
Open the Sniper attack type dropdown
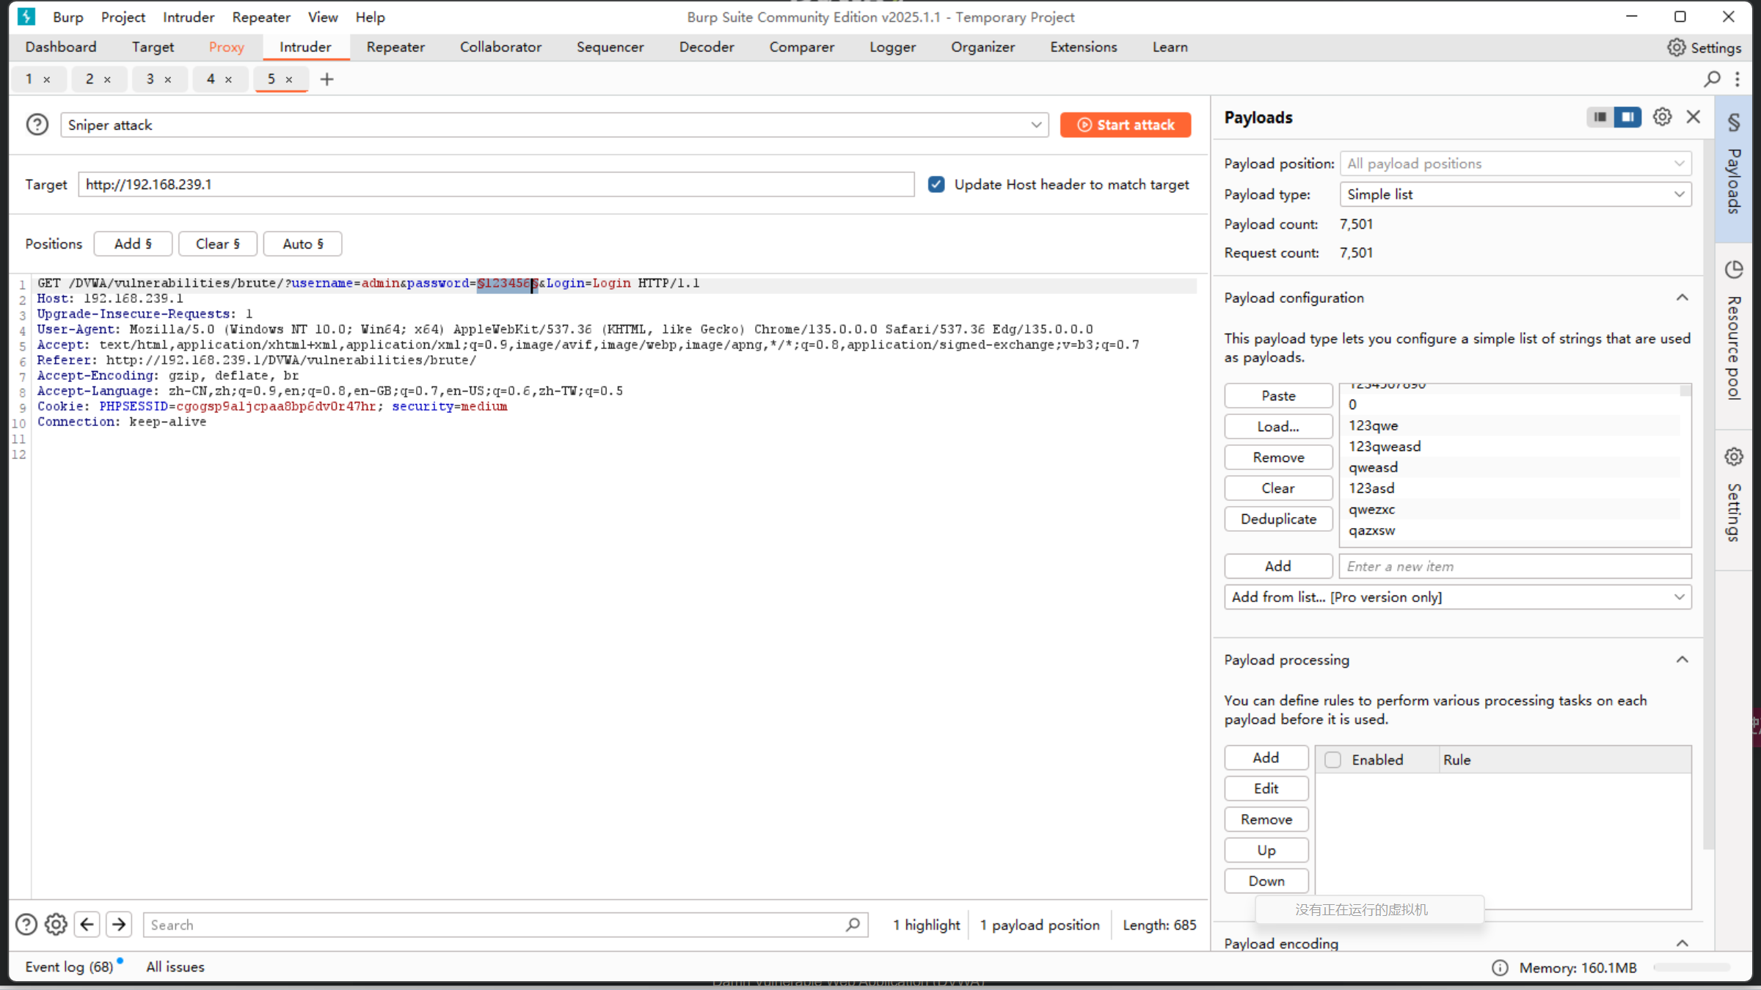[x=555, y=125]
